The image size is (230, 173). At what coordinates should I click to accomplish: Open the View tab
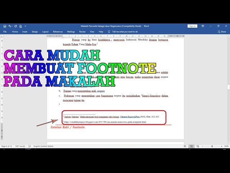[92, 32]
